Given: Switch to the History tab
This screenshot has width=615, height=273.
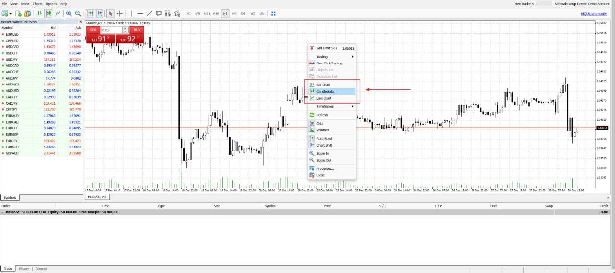Looking at the screenshot, I should (24, 269).
